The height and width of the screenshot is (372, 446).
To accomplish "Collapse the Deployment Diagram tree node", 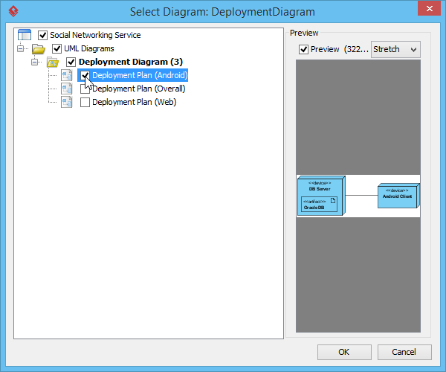I will (x=35, y=62).
